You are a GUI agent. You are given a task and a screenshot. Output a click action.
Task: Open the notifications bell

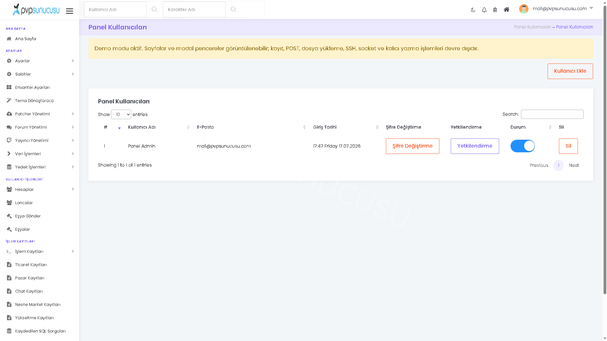pos(484,10)
